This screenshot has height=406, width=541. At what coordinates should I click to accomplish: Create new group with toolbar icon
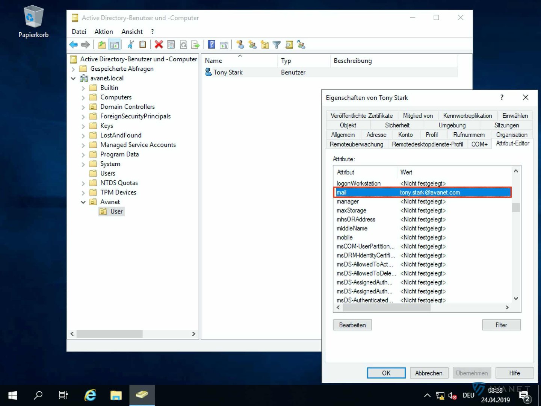tap(252, 45)
